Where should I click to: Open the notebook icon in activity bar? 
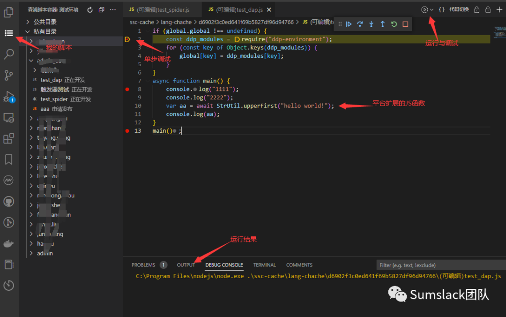(x=9, y=264)
